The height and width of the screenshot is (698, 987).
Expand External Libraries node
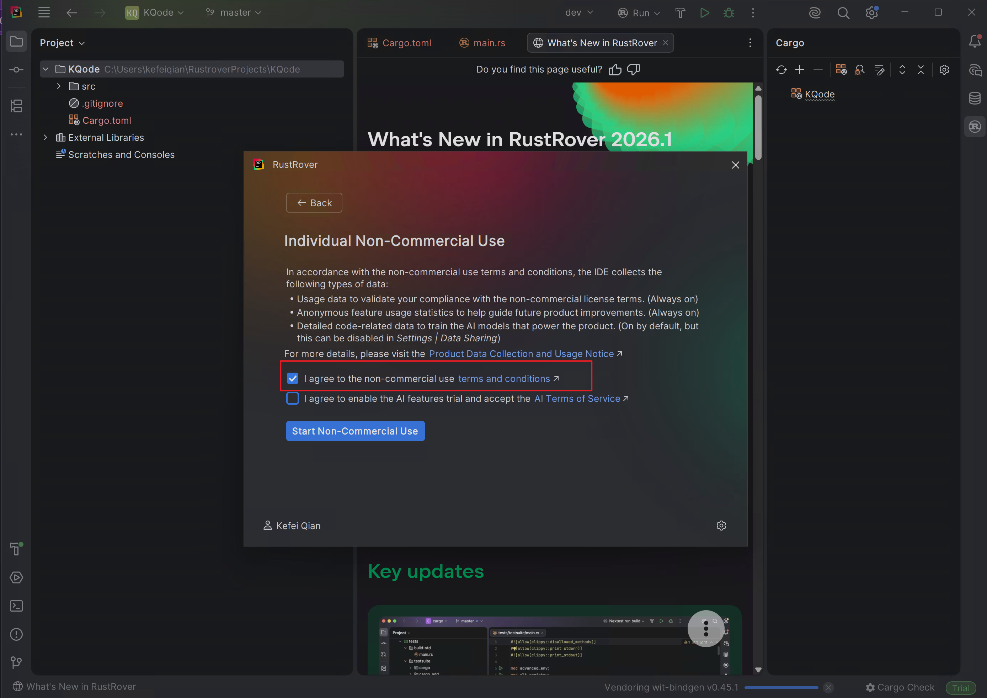(x=46, y=138)
